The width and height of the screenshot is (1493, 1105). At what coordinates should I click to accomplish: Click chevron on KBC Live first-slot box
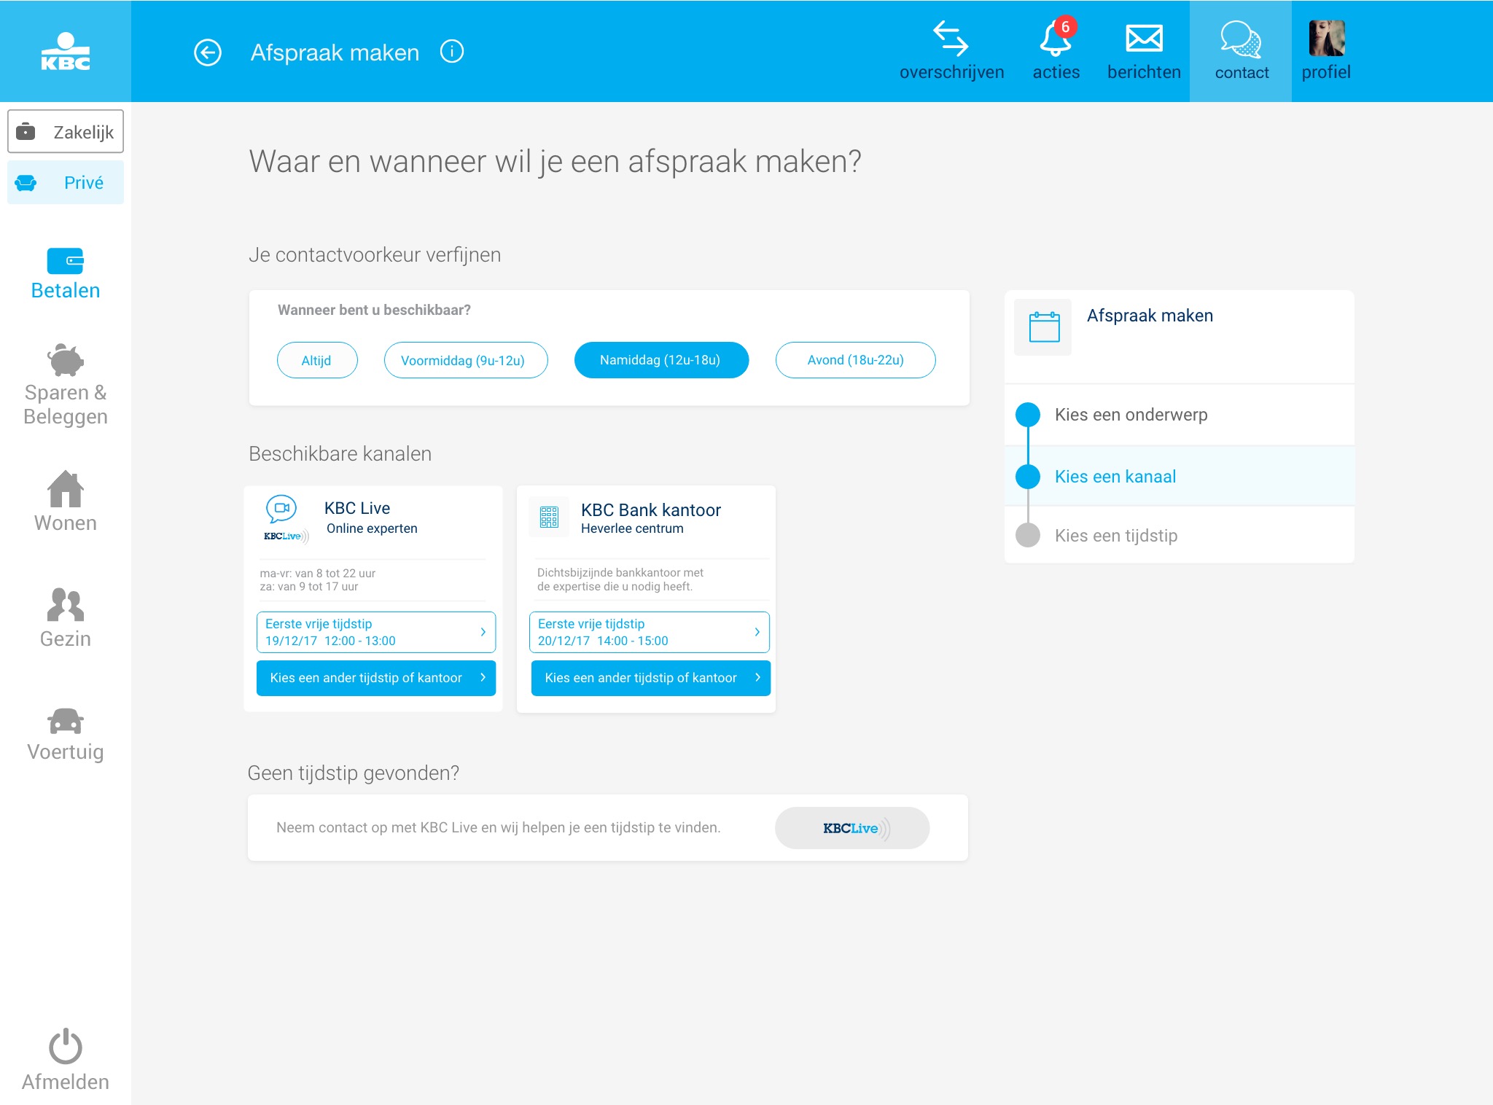483,632
